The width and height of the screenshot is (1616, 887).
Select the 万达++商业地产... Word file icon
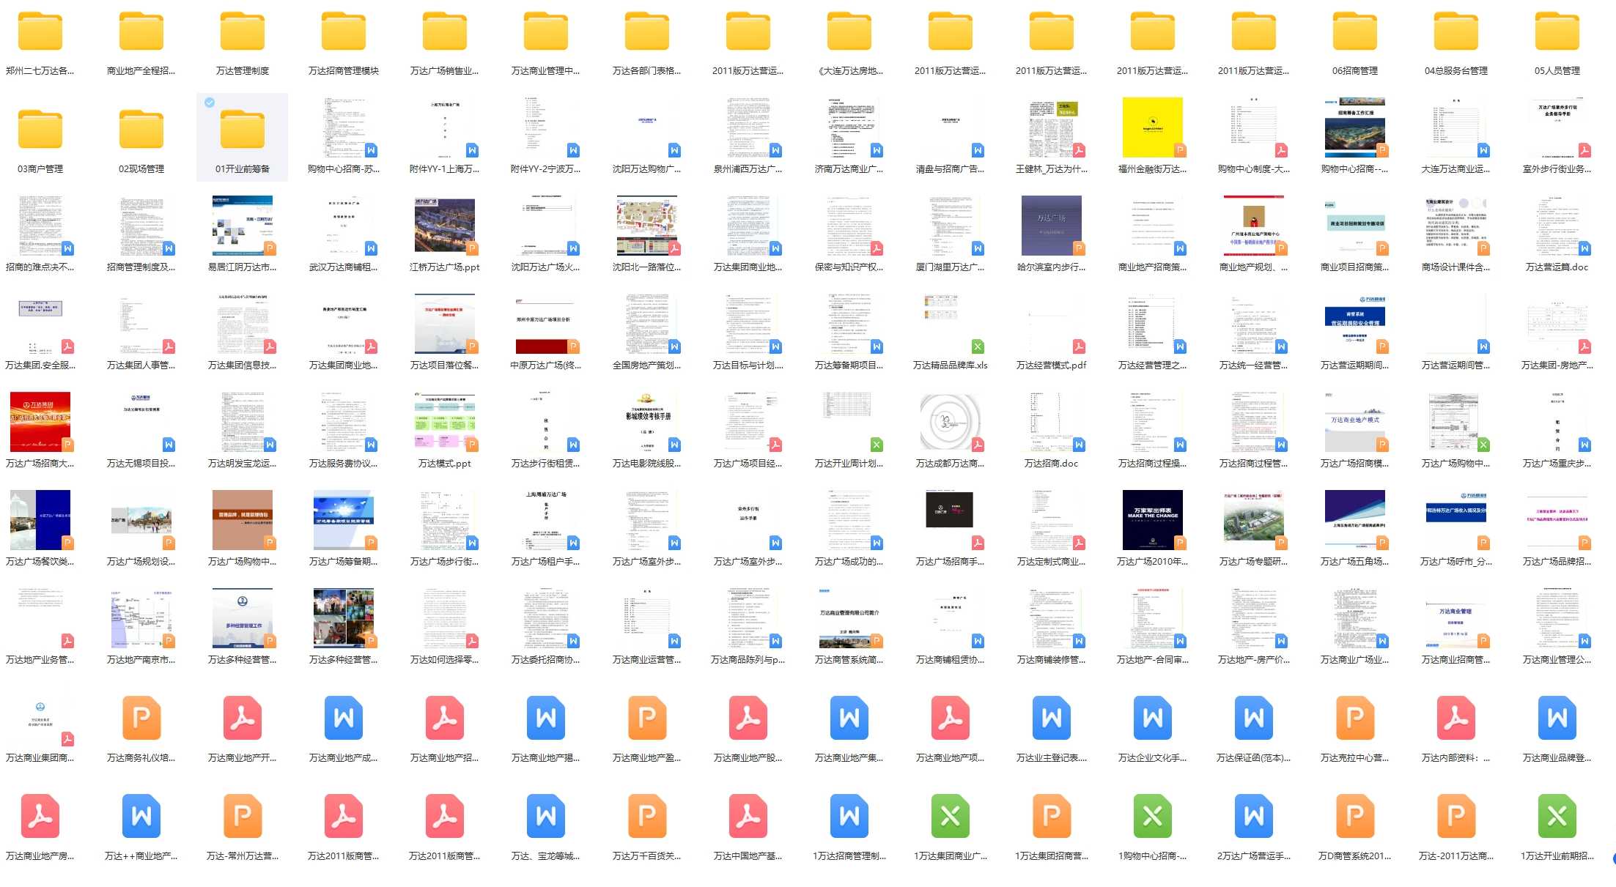coord(141,817)
